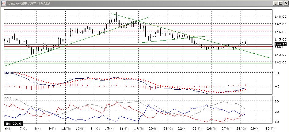Screen dimensions: 289x132
Task: Click the 142.00 price axis label
Action: (x=280, y=62)
